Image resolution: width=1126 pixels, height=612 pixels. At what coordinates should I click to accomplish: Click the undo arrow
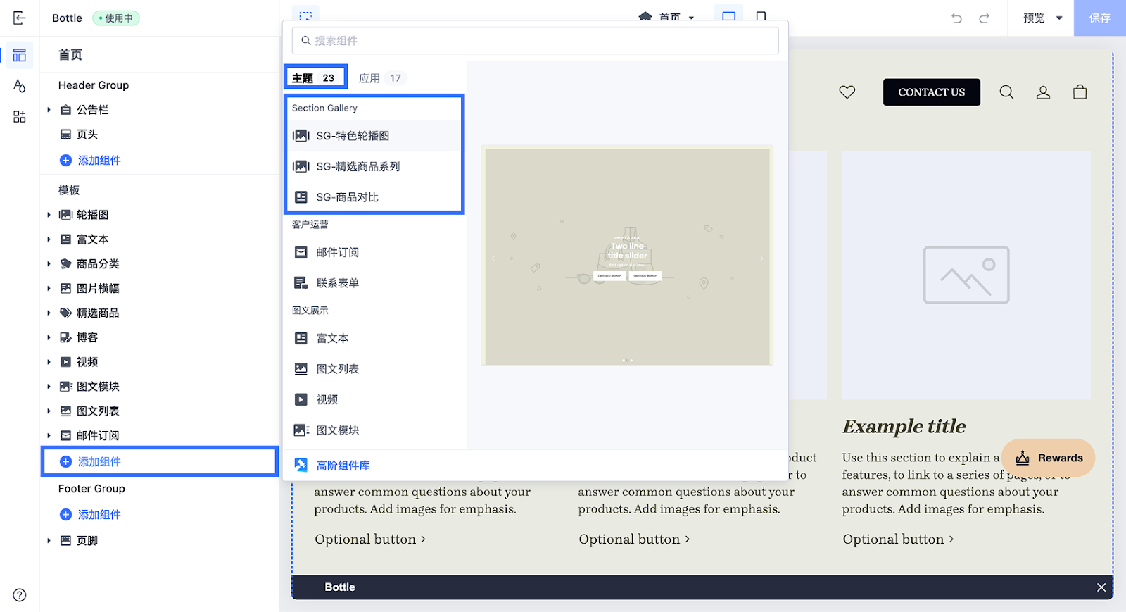(x=956, y=18)
